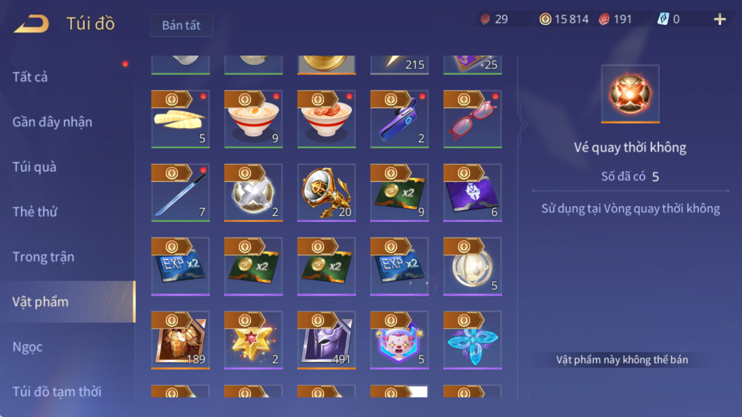Select the golden armor item with 189
Viewport: 742px width, 417px height.
[180, 340]
